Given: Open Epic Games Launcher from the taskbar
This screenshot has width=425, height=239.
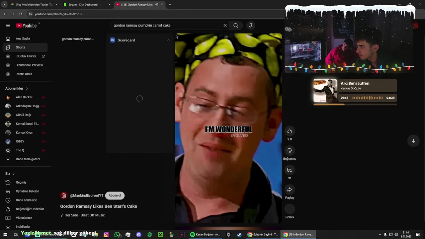Looking at the screenshot, I should click(x=228, y=235).
